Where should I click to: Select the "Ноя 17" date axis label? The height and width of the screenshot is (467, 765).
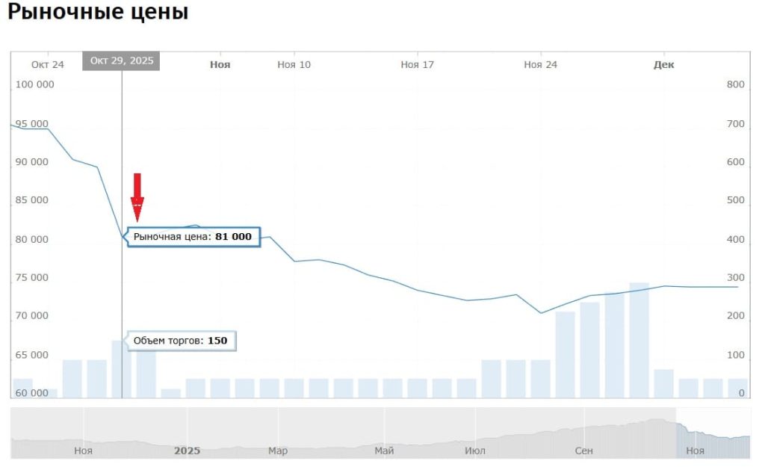(417, 65)
